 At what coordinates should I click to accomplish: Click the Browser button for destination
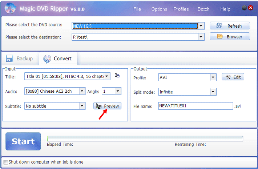[x=230, y=37]
